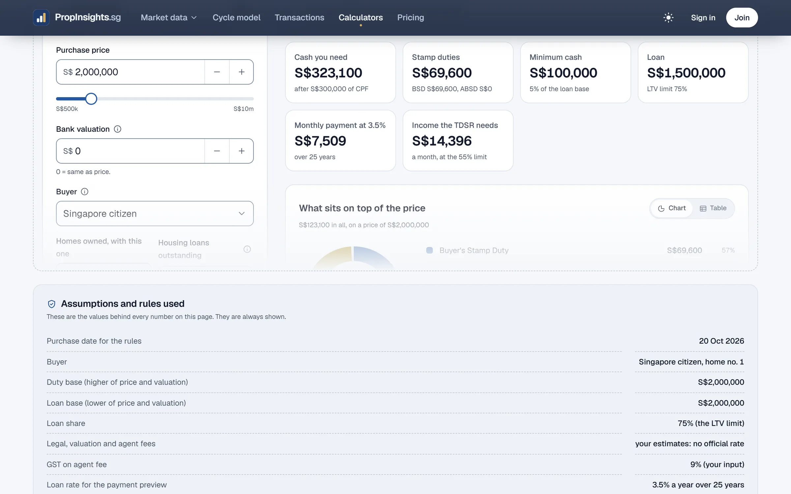Click the PropInsights bar chart logo icon
Image resolution: width=791 pixels, height=494 pixels.
click(41, 17)
